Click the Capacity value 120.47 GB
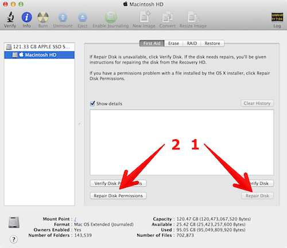The image size is (287, 248). click(214, 219)
